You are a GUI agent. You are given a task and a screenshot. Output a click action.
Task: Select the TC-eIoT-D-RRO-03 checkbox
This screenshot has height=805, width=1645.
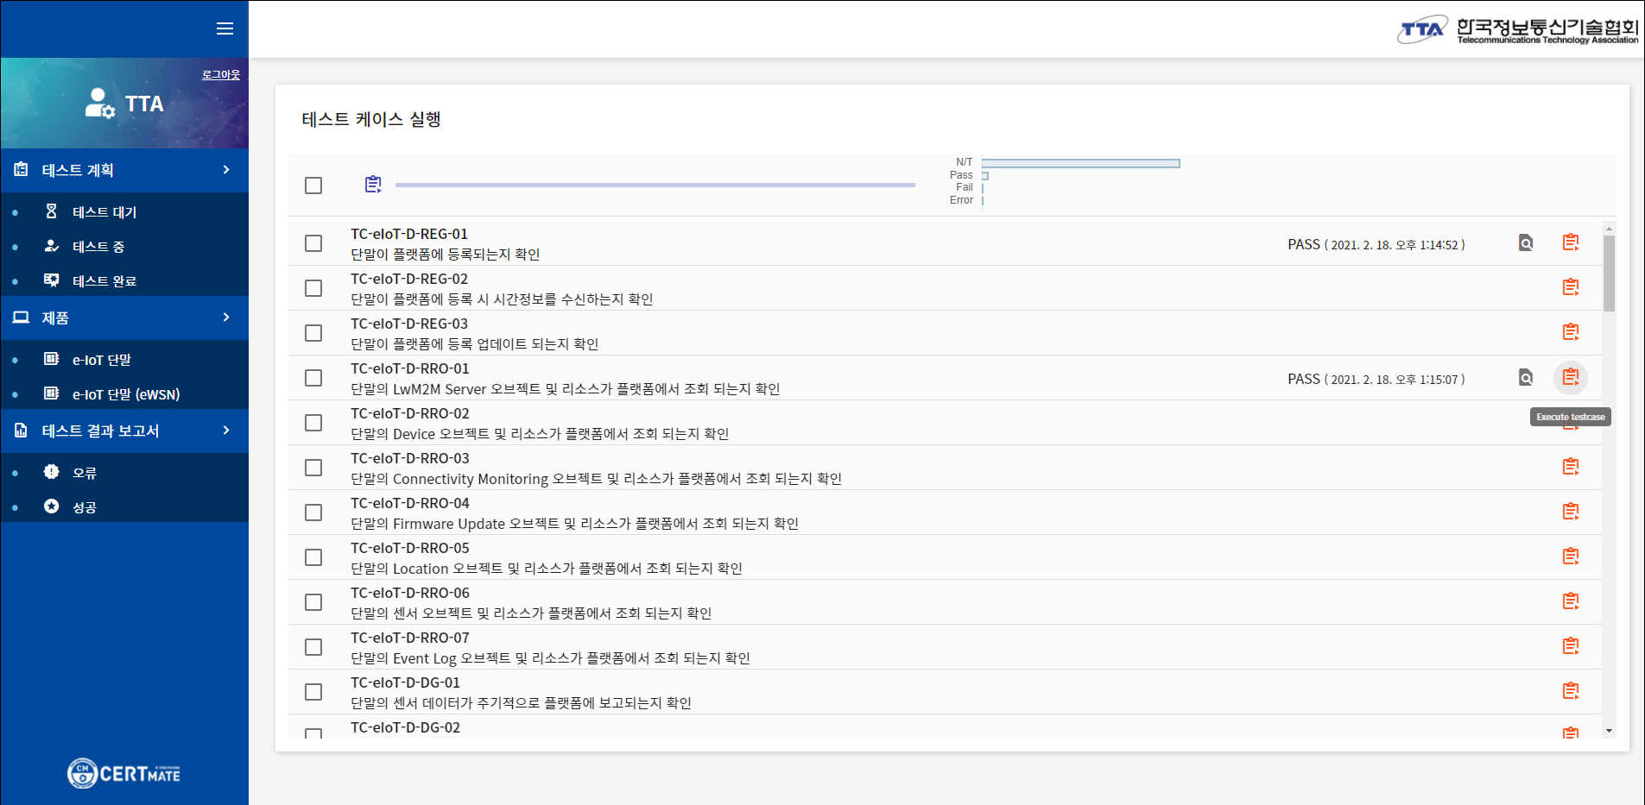click(313, 468)
